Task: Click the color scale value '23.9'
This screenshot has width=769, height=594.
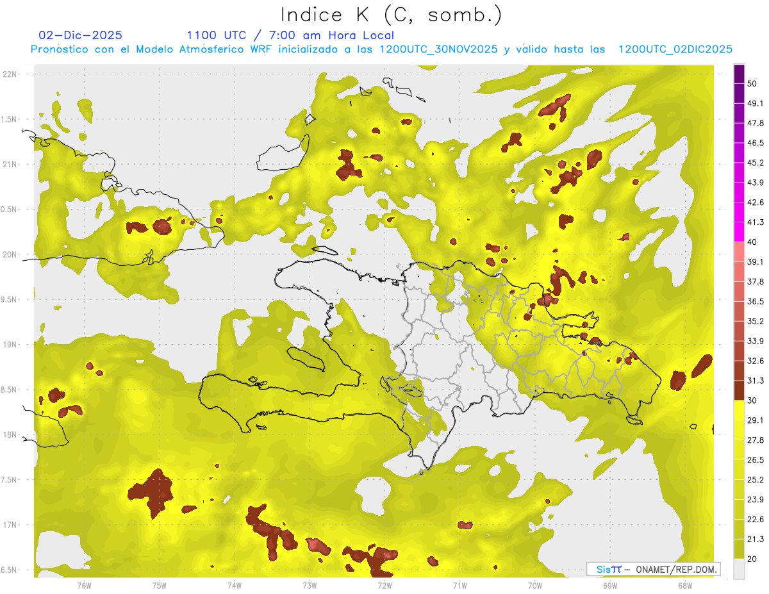Action: click(x=756, y=500)
